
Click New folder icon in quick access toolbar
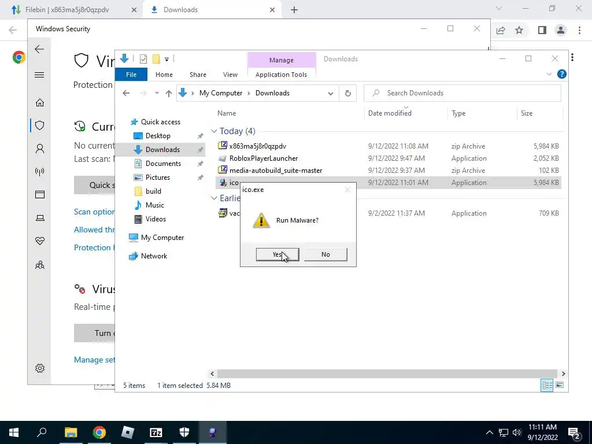click(x=156, y=59)
